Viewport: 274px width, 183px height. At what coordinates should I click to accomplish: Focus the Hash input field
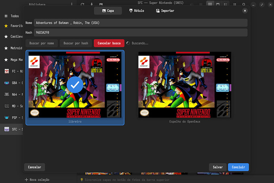(141, 33)
